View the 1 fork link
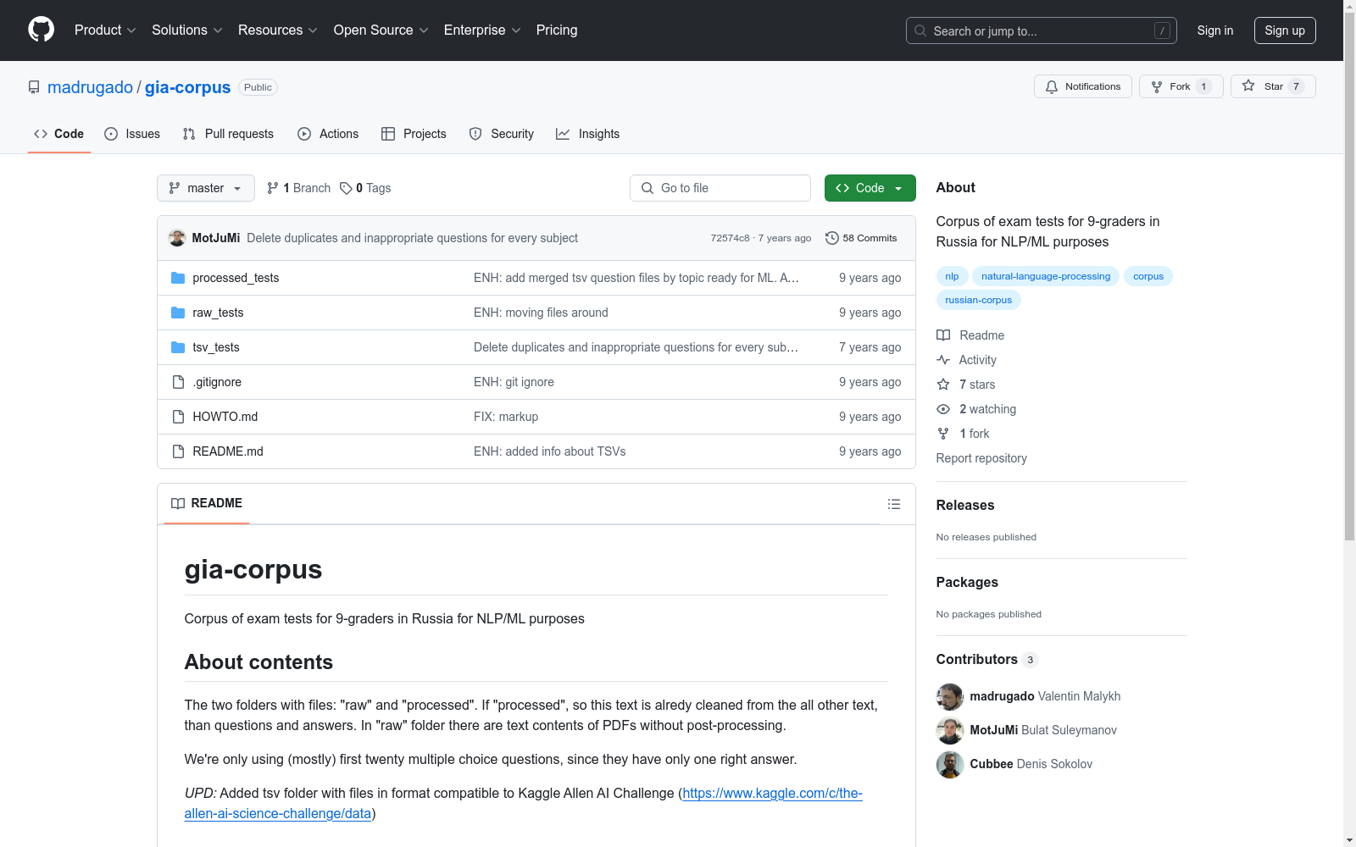Screen dimensions: 1356x847 963,434
